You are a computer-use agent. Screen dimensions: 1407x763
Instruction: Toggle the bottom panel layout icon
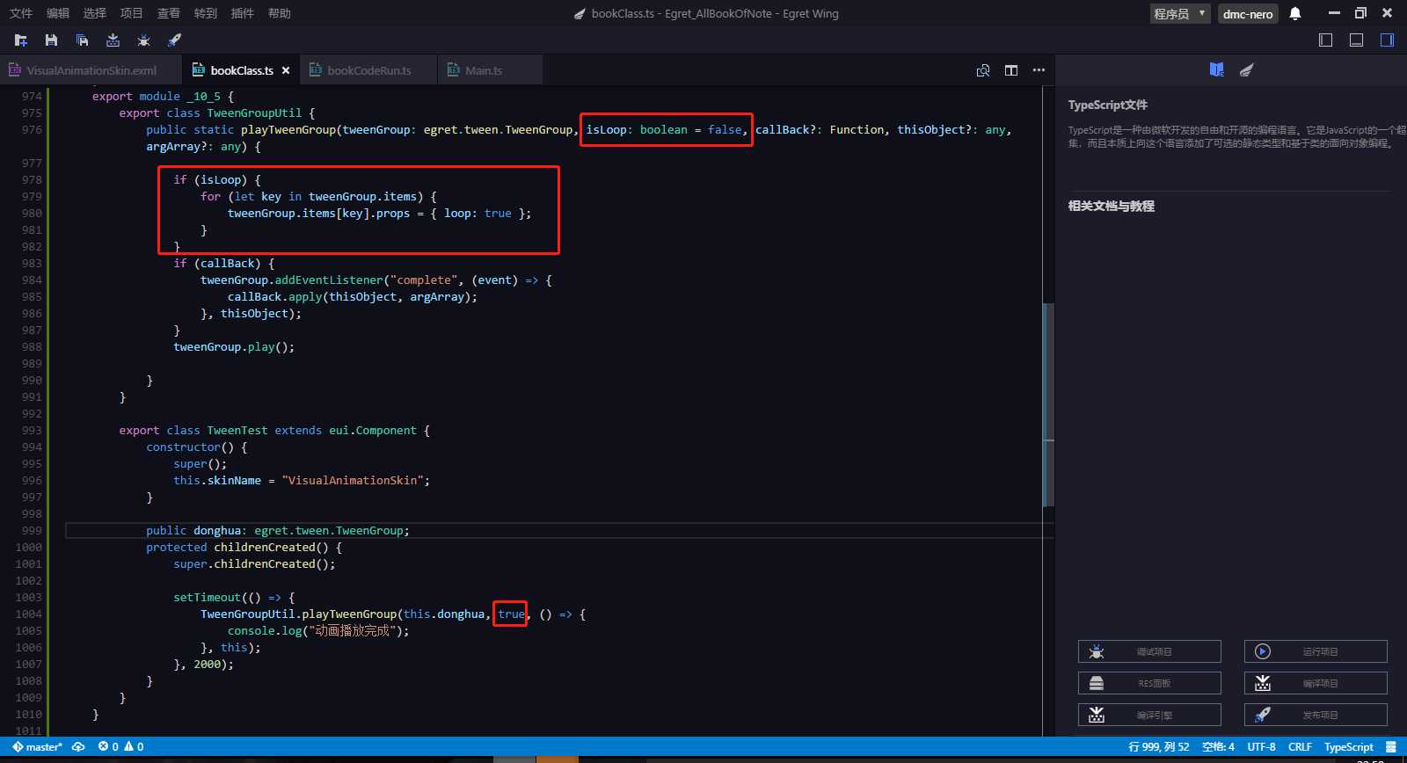[1357, 40]
